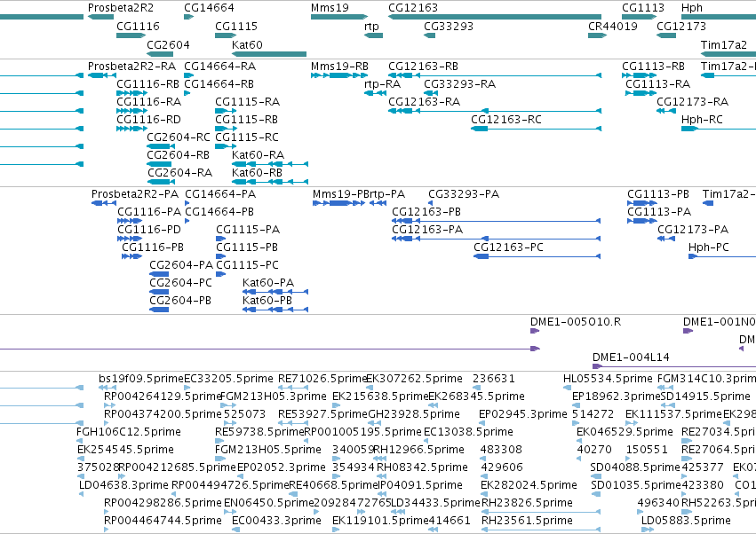
Task: Open the RH12966.5prime EST
Action: [379, 459]
